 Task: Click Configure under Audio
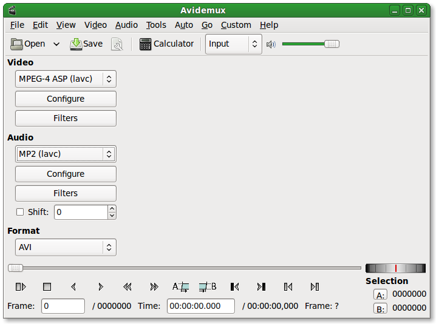(x=66, y=174)
